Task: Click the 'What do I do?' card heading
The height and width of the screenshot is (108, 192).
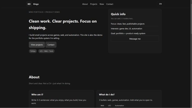Action: pos(107,95)
